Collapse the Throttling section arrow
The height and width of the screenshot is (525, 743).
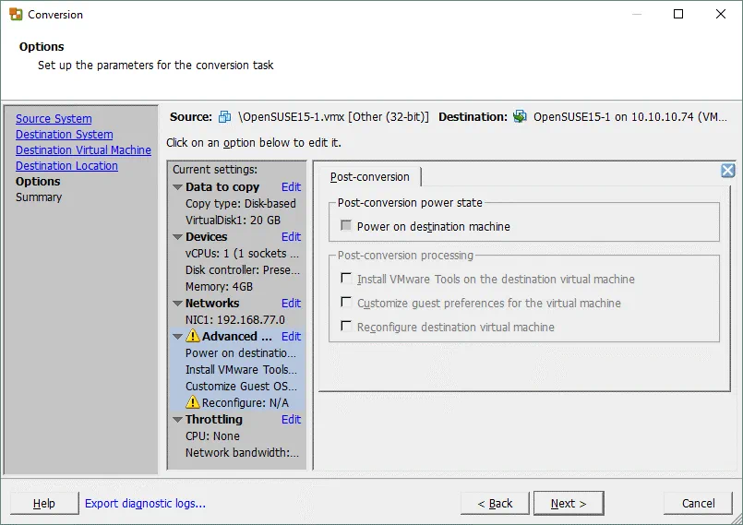[x=177, y=420]
